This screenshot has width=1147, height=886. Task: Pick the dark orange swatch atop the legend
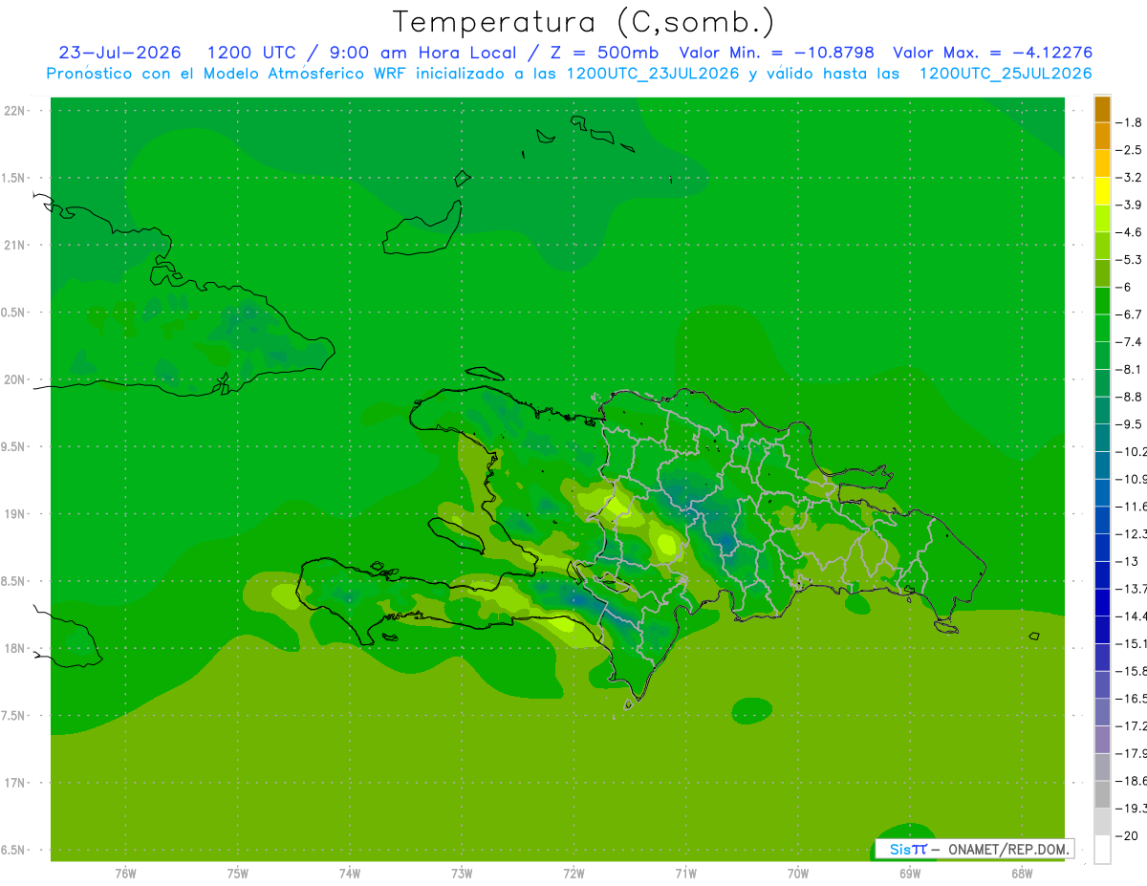[x=1102, y=108]
